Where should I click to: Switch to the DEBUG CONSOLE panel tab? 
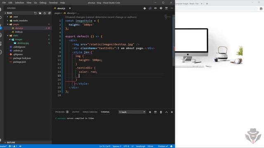coord(90,112)
